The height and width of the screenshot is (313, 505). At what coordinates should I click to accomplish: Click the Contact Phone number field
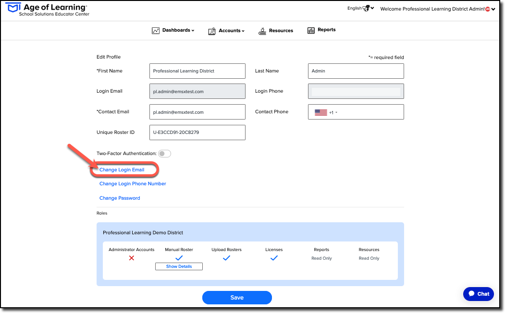tap(356, 112)
